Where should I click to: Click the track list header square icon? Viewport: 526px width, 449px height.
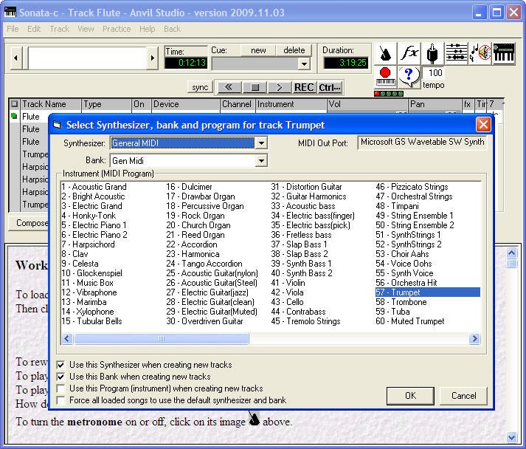point(14,104)
